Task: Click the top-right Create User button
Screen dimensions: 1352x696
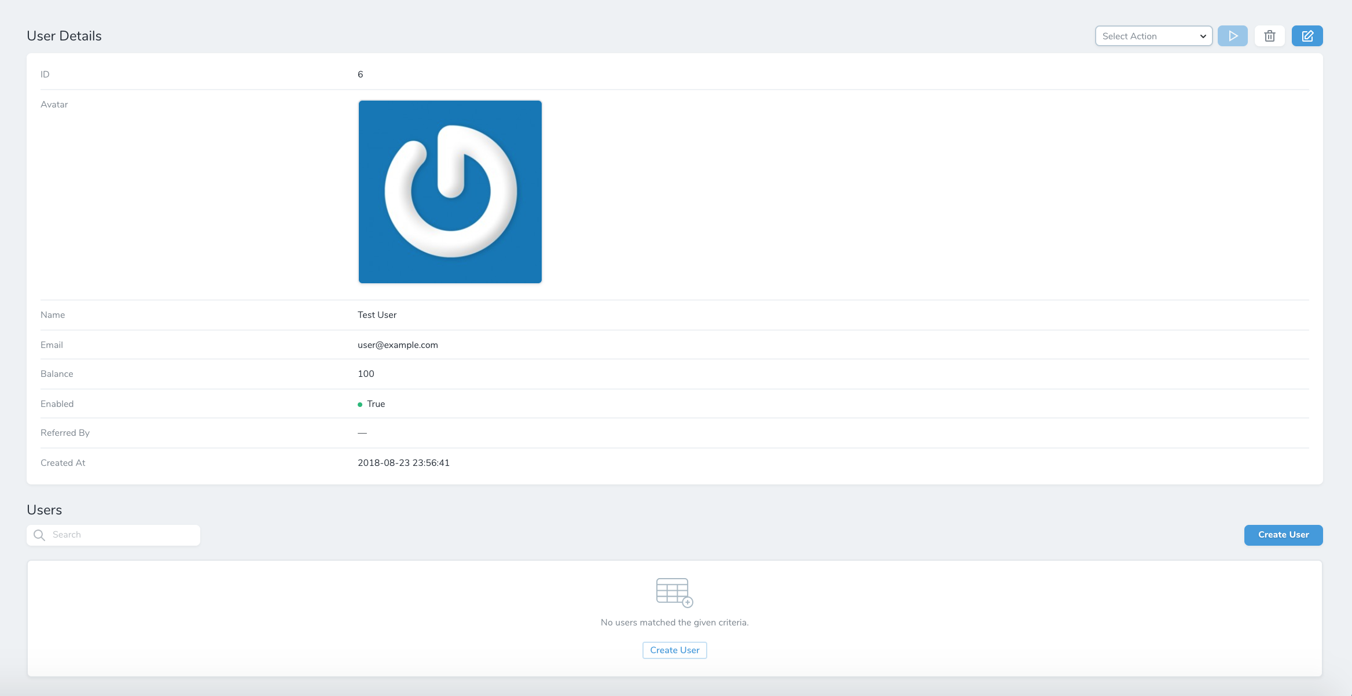Action: coord(1283,535)
